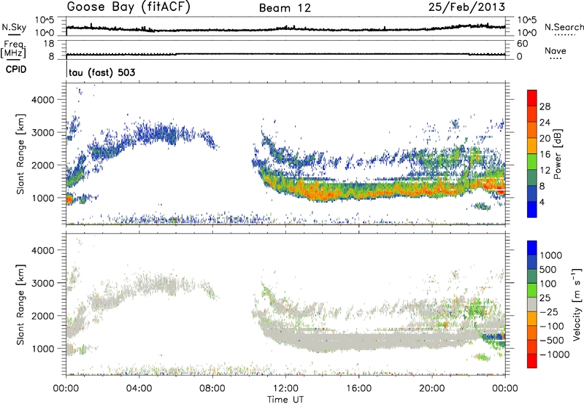
Task: Click the 500 tick label on Velocity colorbar
Action: tap(550, 269)
